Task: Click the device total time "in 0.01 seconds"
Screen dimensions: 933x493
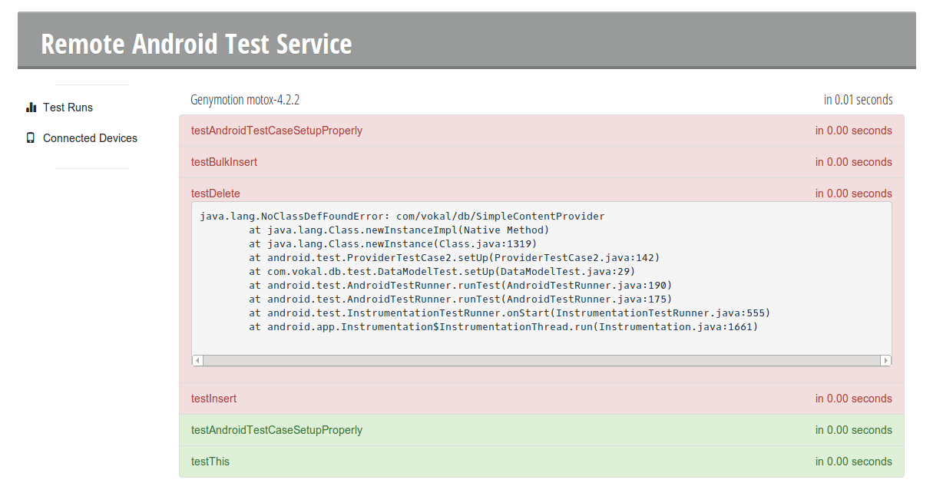Action: 858,100
